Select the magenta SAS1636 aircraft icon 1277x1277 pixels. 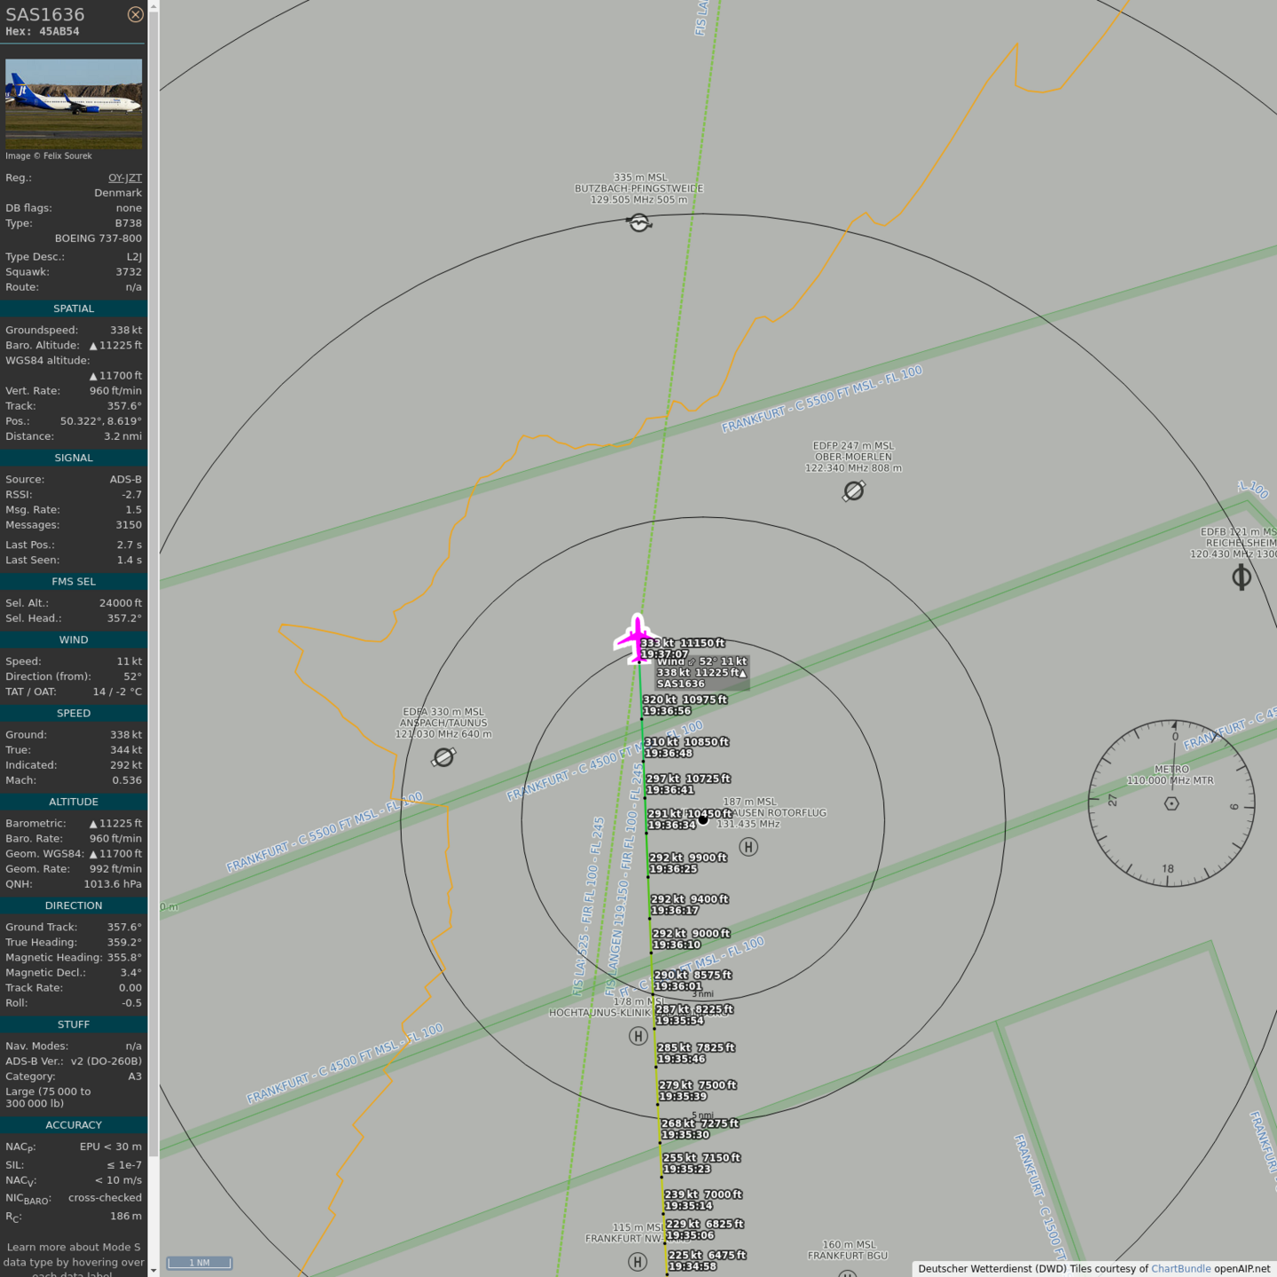pos(636,637)
